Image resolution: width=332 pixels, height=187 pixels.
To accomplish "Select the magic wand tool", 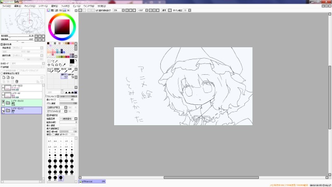I will point(57,61).
